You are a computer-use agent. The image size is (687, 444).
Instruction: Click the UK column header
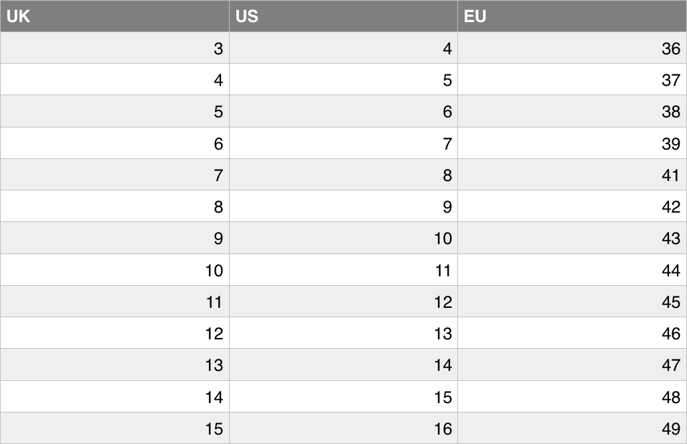[114, 16]
